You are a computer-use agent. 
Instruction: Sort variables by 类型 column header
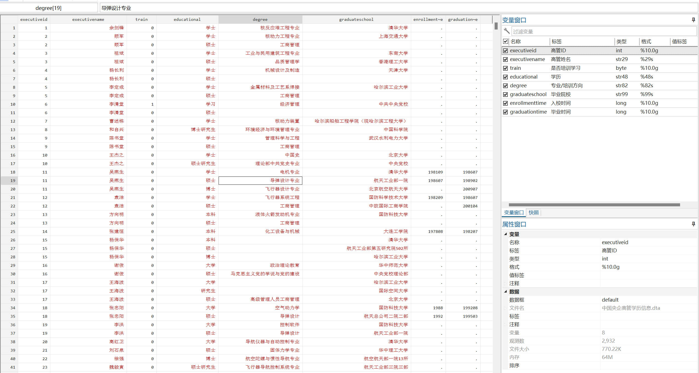pos(621,41)
